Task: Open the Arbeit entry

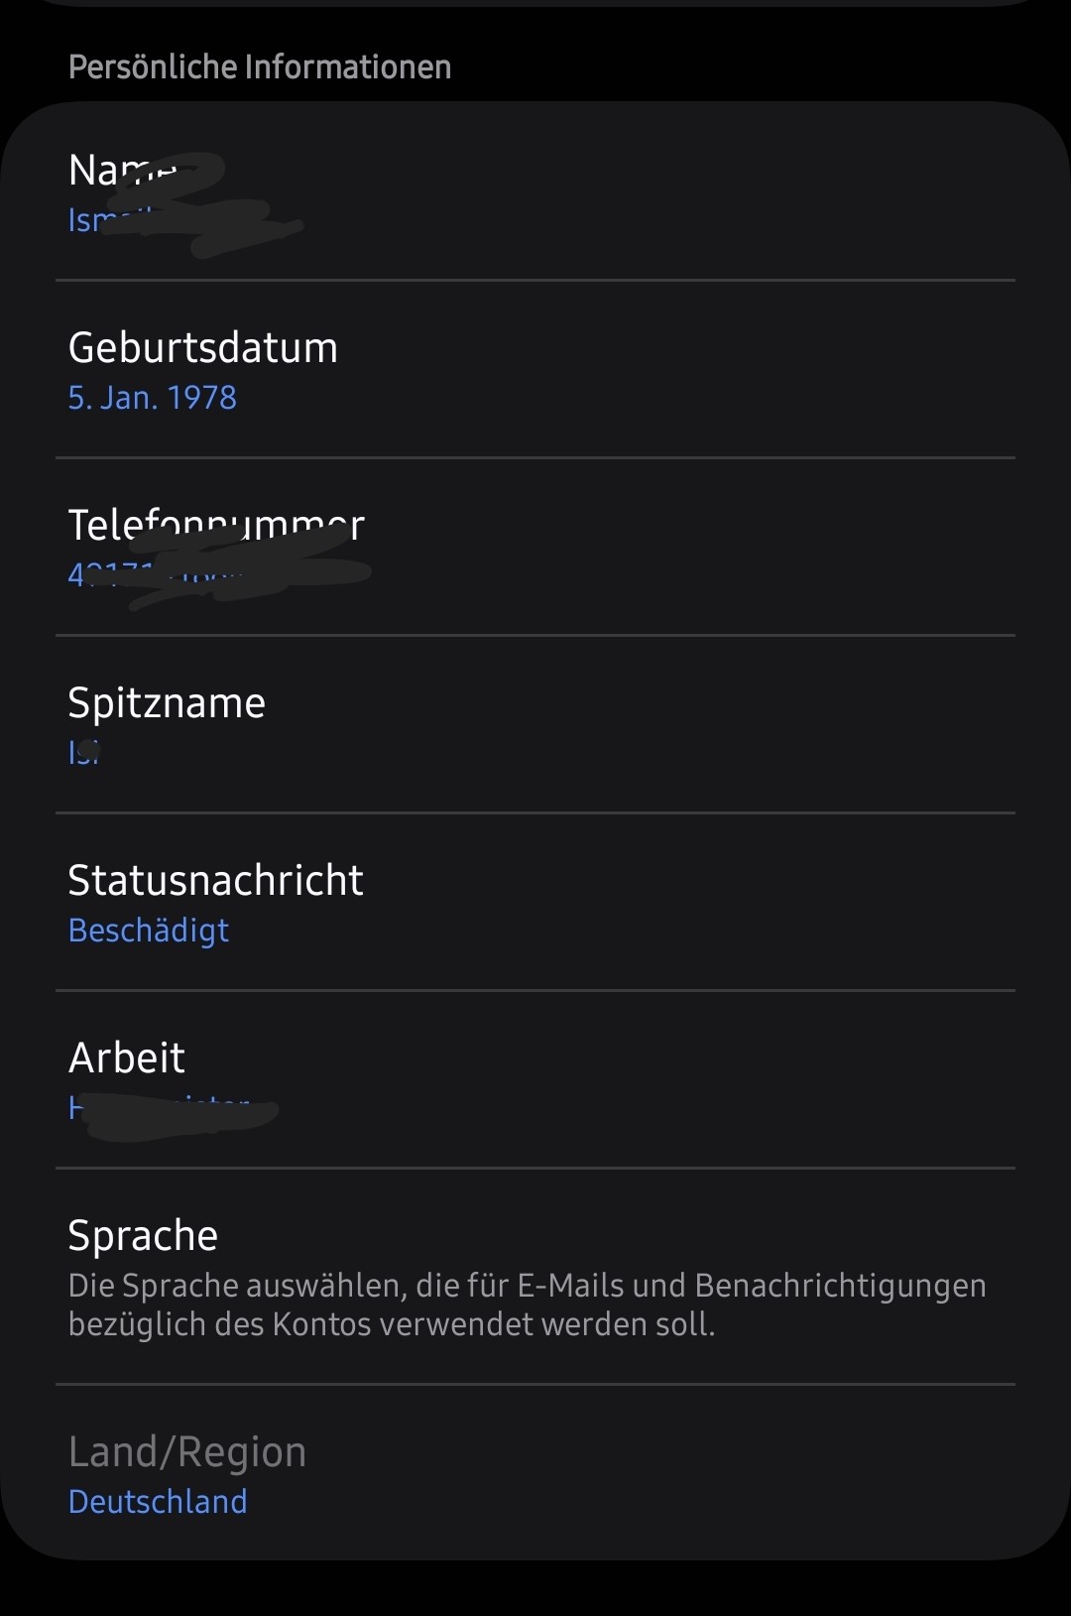Action: [535, 1080]
